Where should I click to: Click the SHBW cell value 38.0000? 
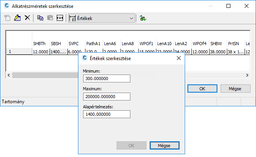(218, 52)
